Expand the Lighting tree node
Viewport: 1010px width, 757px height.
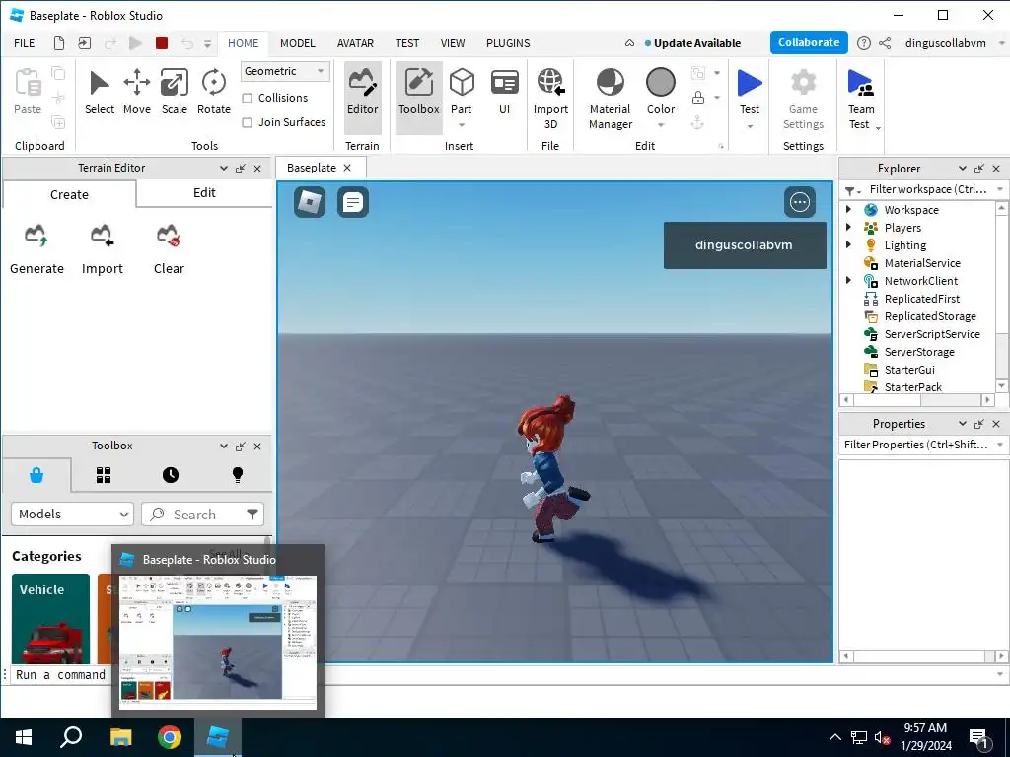pyautogui.click(x=849, y=244)
